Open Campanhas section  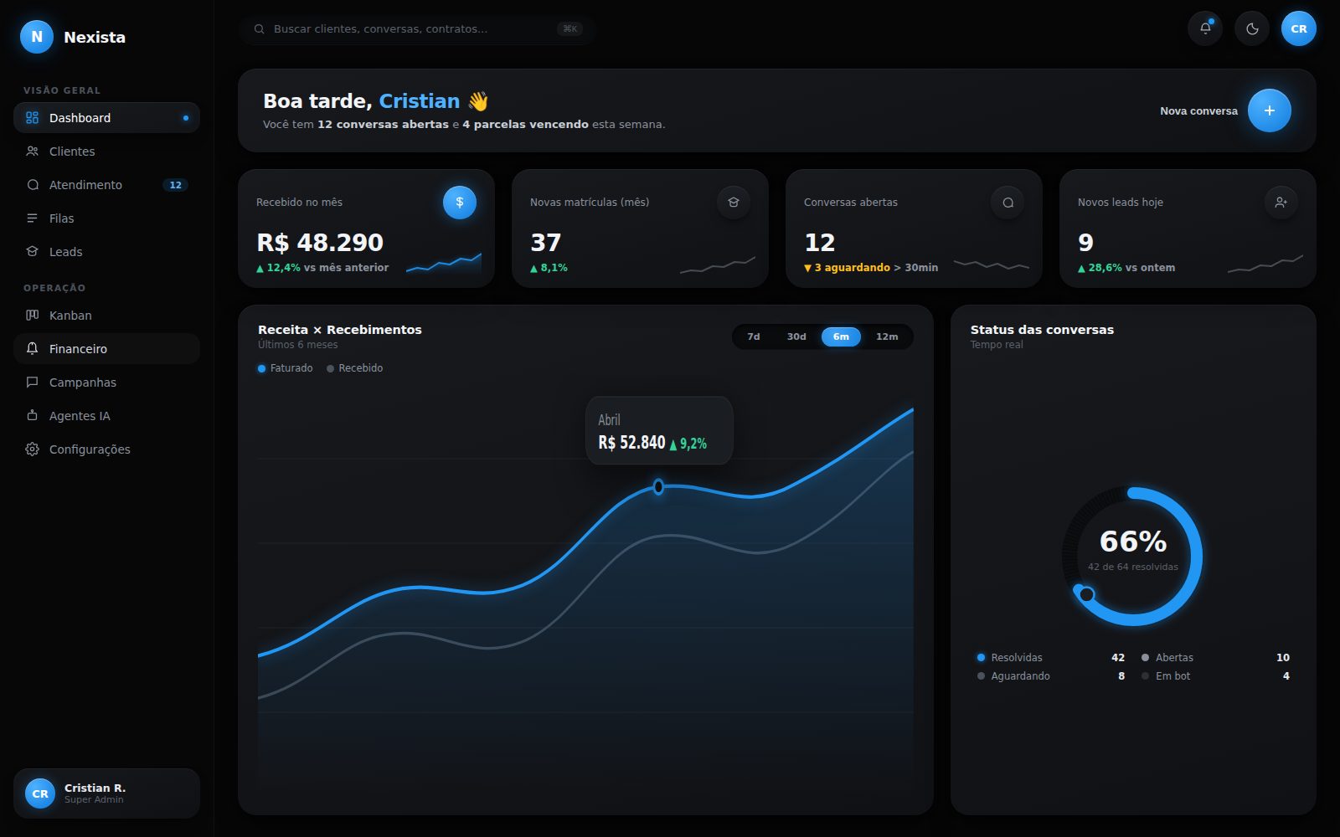pyautogui.click(x=106, y=383)
